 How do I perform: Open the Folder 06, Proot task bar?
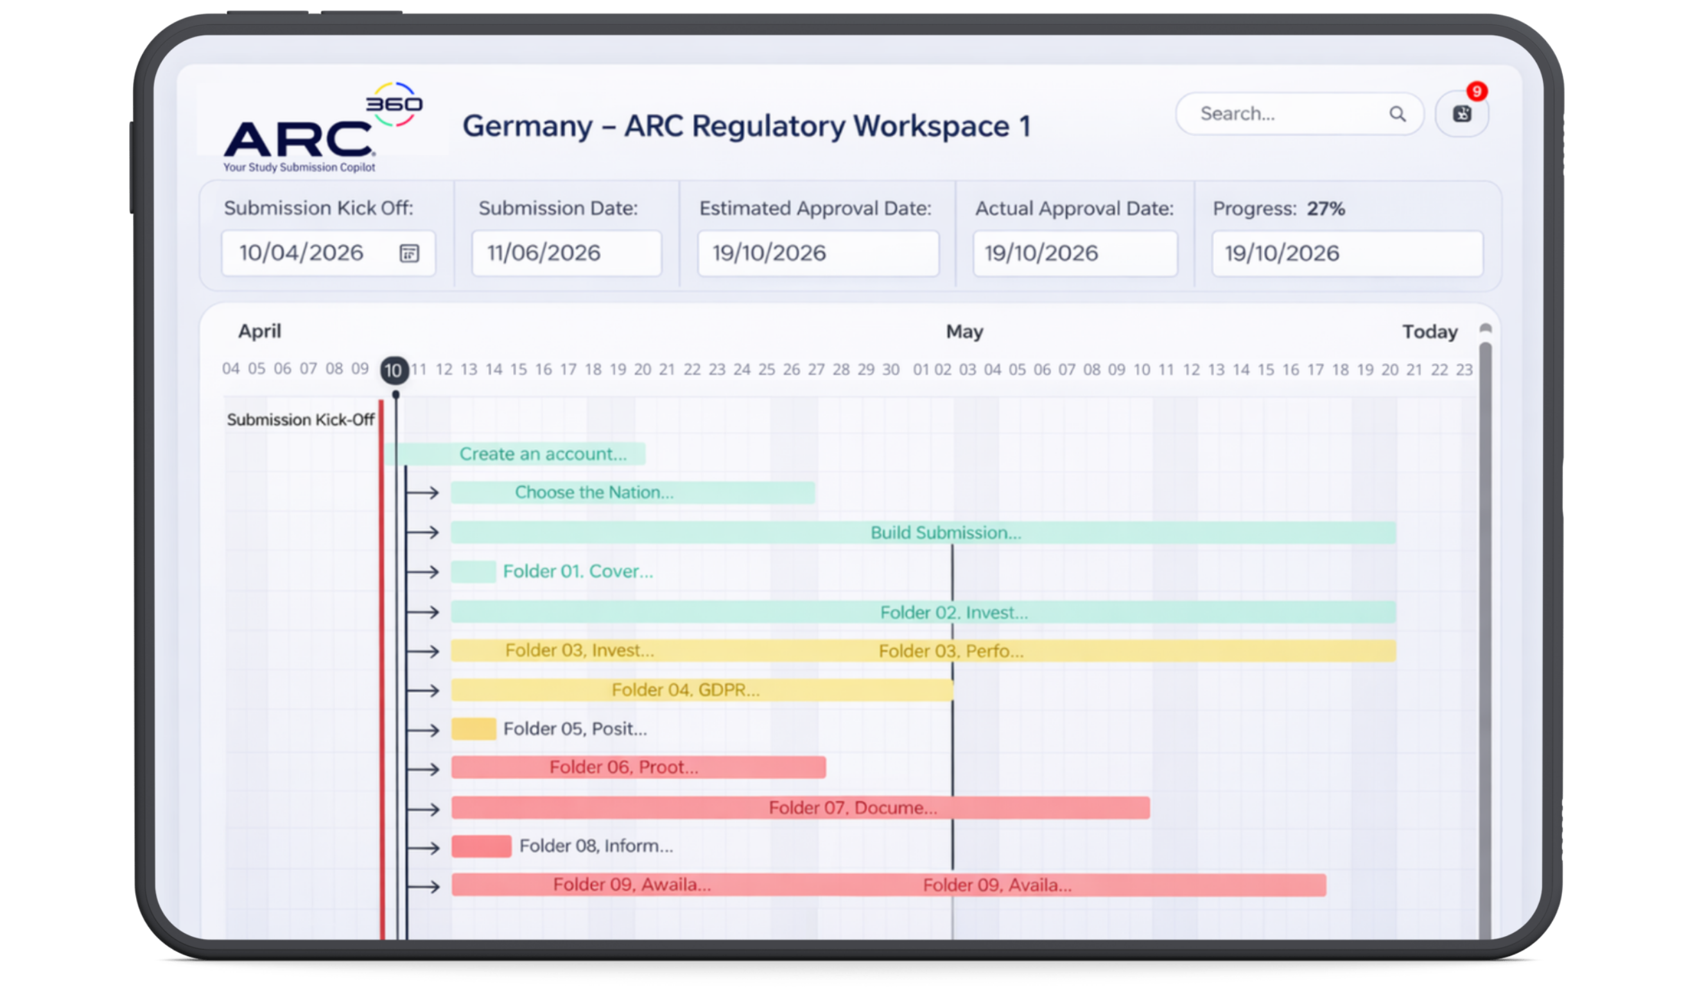click(638, 767)
